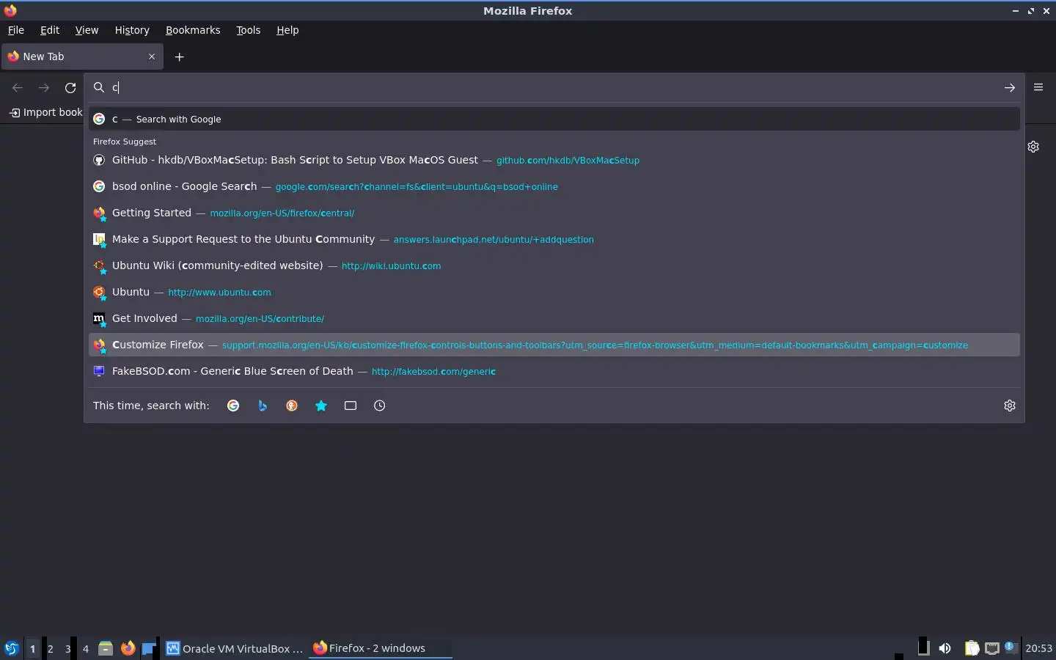Switch to workspace 2 in taskbar
The height and width of the screenshot is (660, 1056).
point(50,648)
